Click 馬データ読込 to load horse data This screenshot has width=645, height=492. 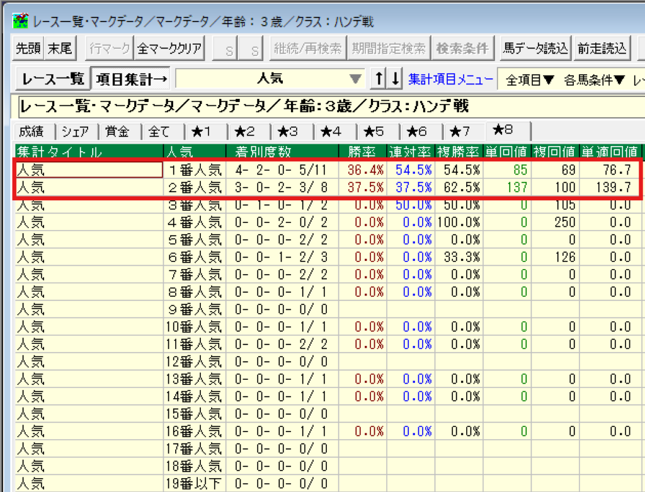coord(535,49)
